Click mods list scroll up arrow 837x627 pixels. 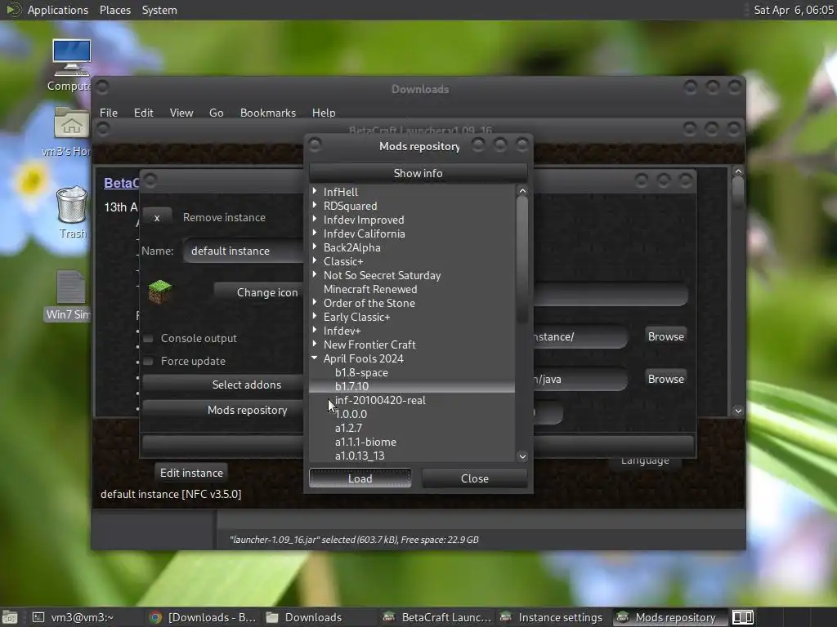522,191
